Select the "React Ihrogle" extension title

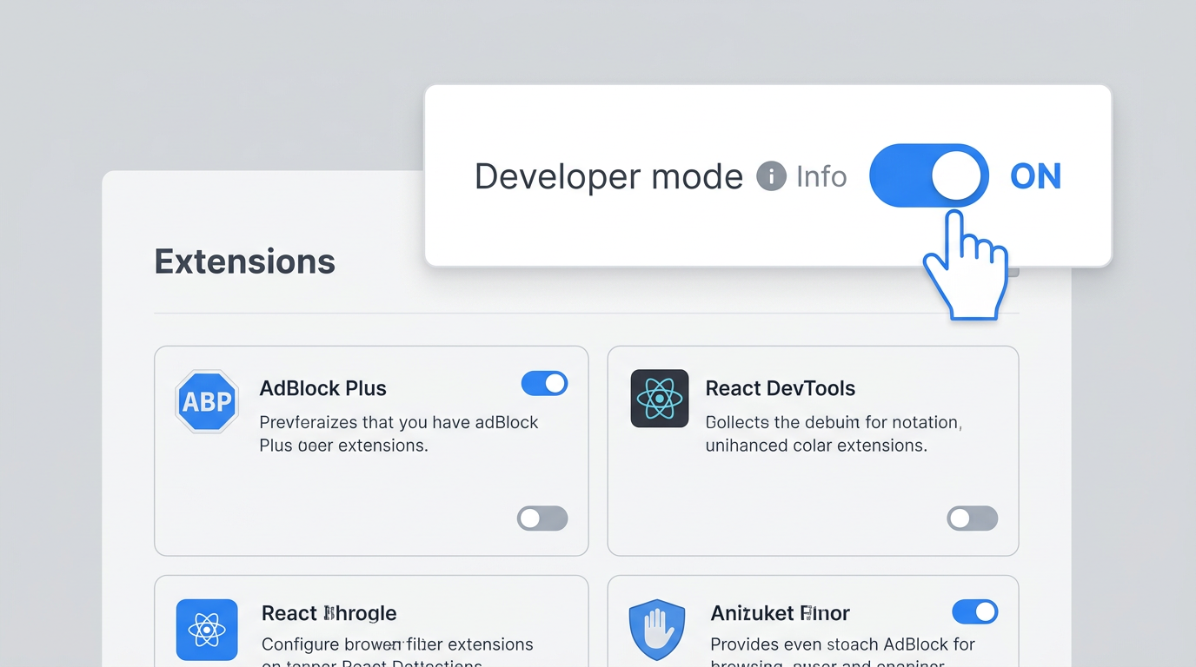point(329,613)
